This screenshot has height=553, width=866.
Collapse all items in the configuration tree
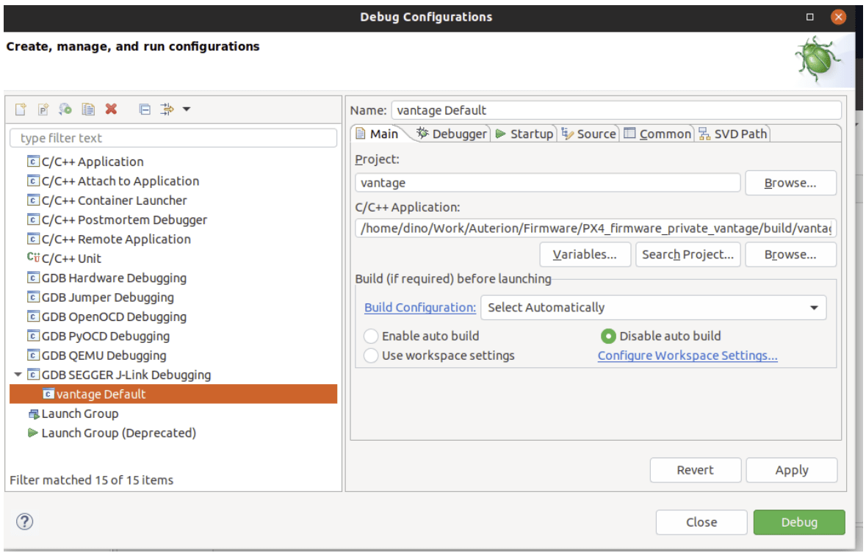[x=145, y=109]
